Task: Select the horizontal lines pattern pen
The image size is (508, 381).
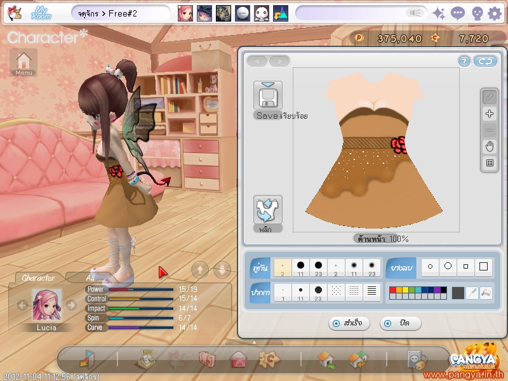Action: click(x=372, y=293)
